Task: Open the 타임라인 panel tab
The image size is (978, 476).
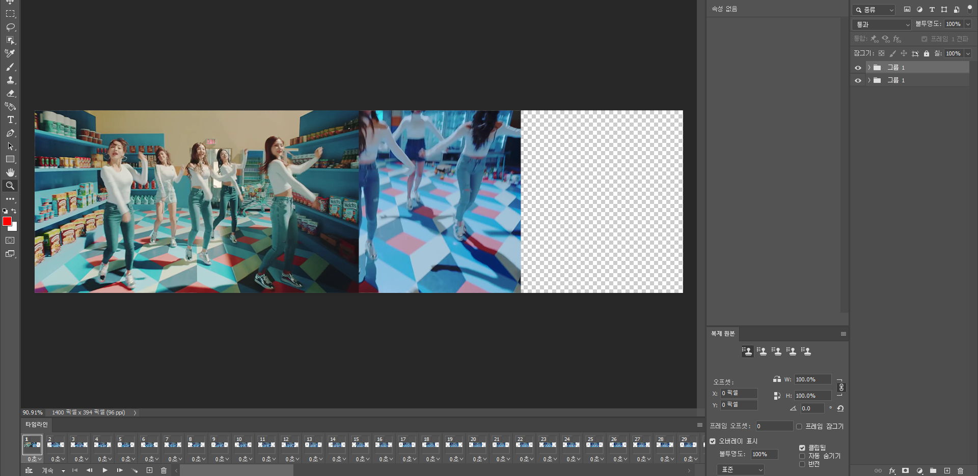Action: click(x=37, y=425)
